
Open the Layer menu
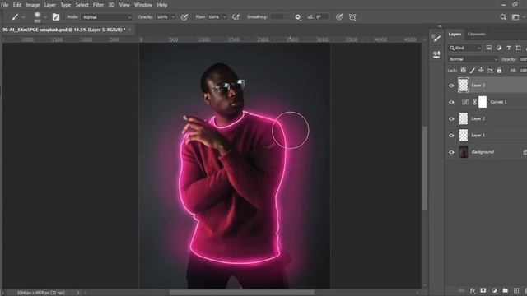pos(49,5)
